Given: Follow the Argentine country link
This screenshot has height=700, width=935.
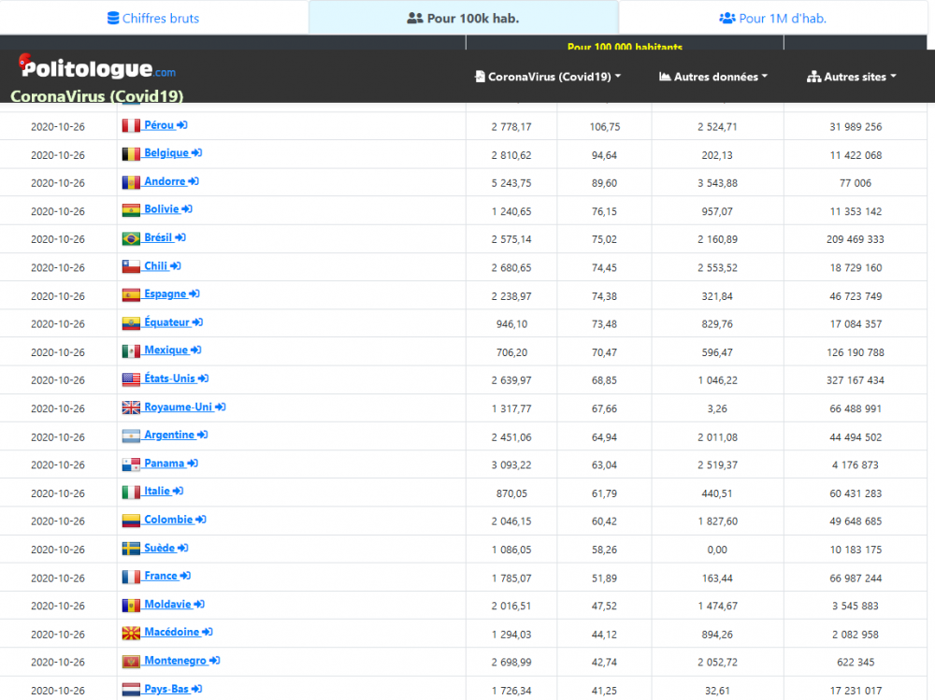Looking at the screenshot, I should point(168,436).
